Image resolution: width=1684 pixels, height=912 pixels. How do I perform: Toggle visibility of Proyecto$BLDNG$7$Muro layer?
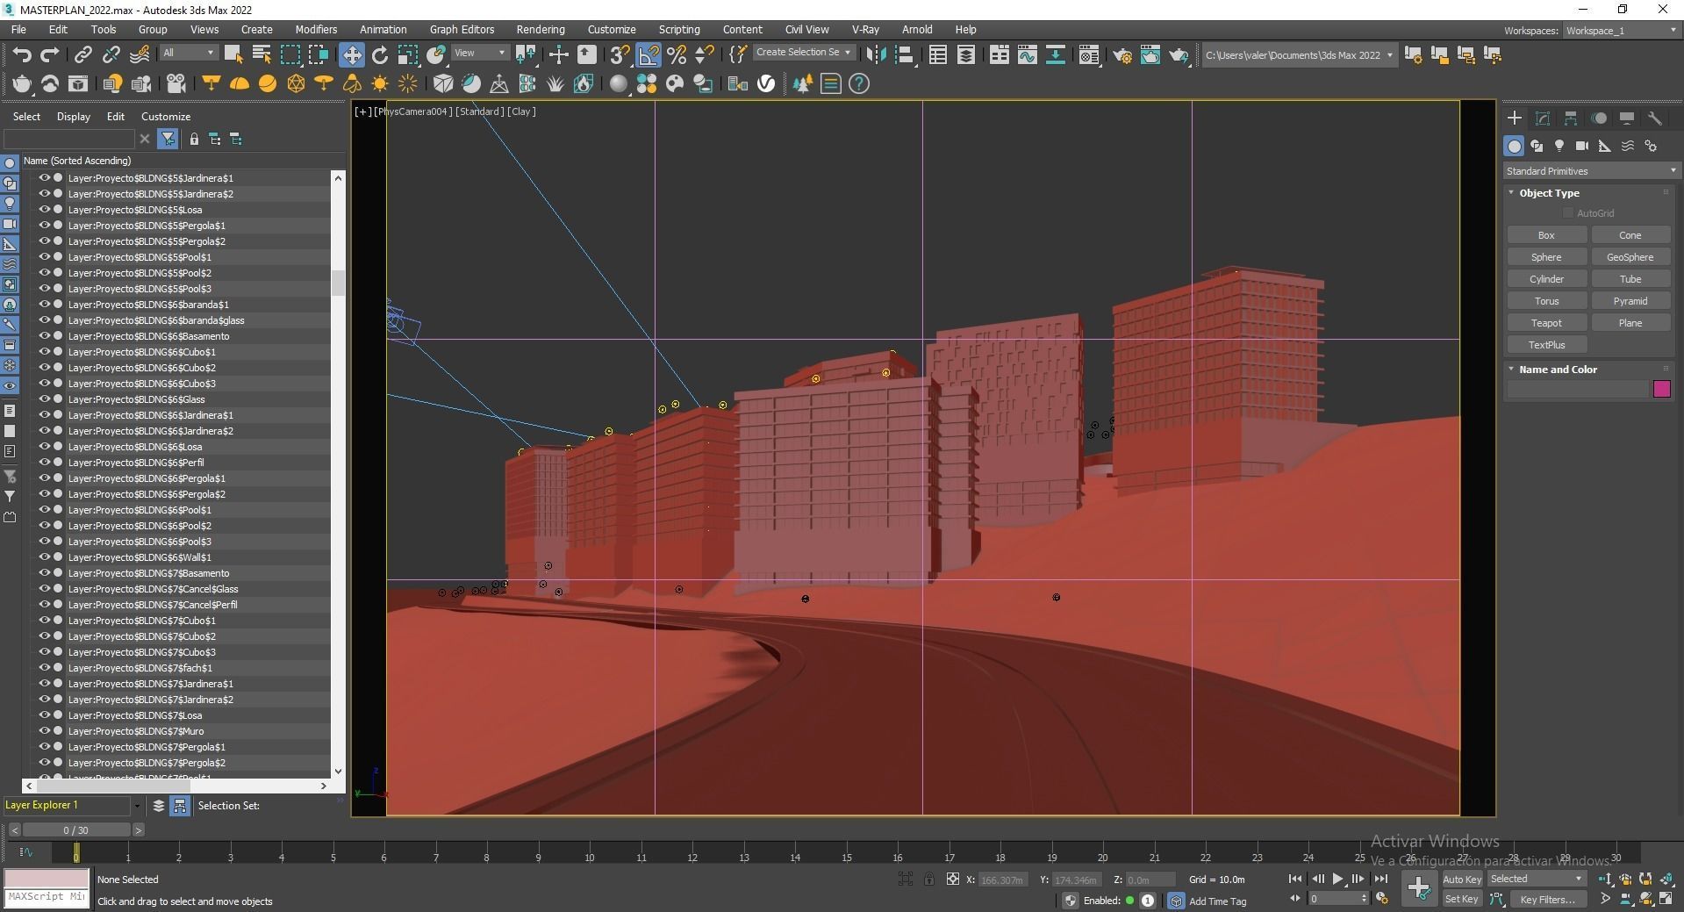pos(44,730)
